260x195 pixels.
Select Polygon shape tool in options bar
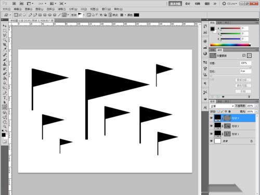tap(55, 15)
